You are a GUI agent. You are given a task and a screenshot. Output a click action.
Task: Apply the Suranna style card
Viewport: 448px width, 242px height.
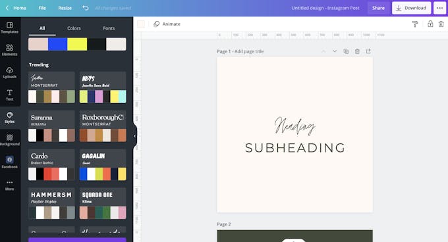[51, 126]
